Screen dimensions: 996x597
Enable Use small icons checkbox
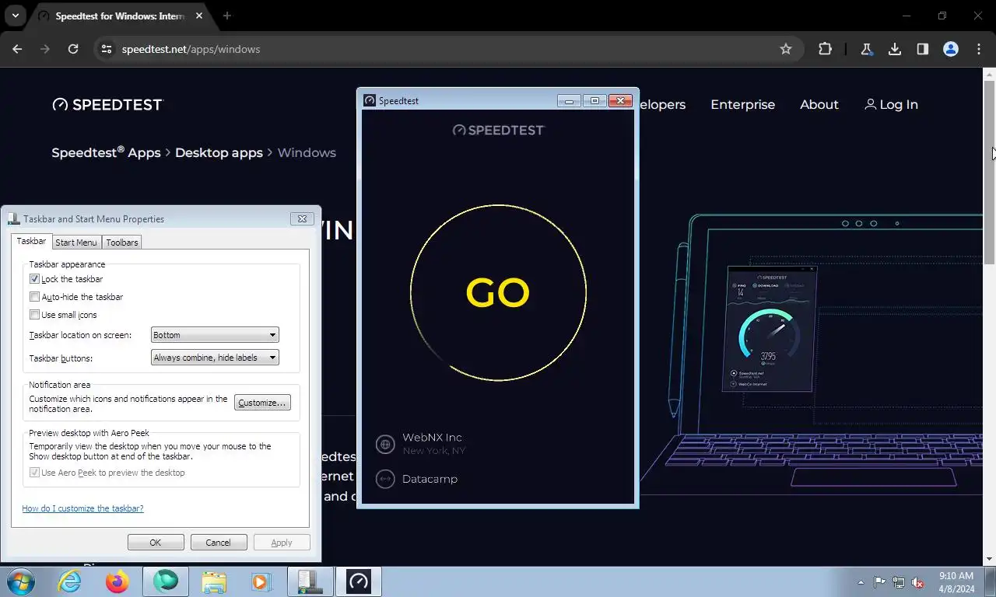(34, 315)
